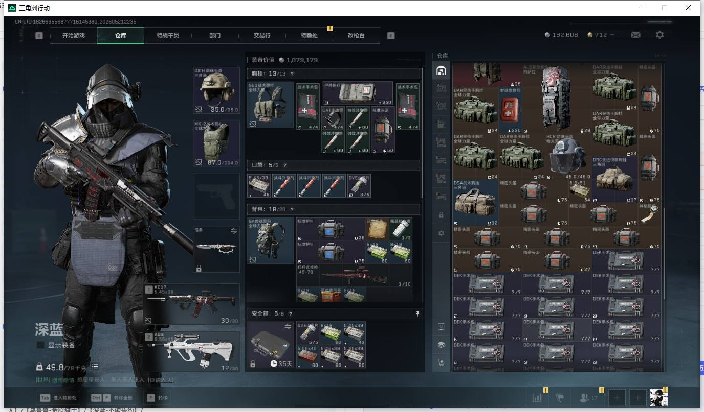Add teammate in second empty slot
The image size is (704, 412).
coord(637,398)
